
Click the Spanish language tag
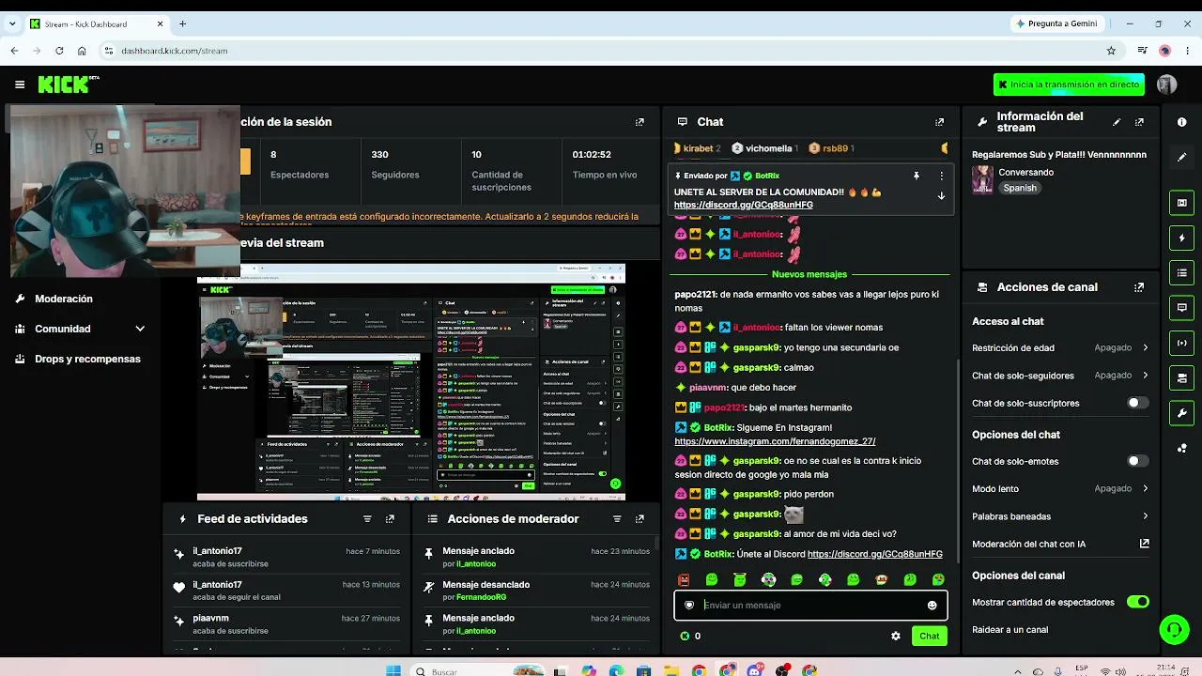click(x=1020, y=188)
